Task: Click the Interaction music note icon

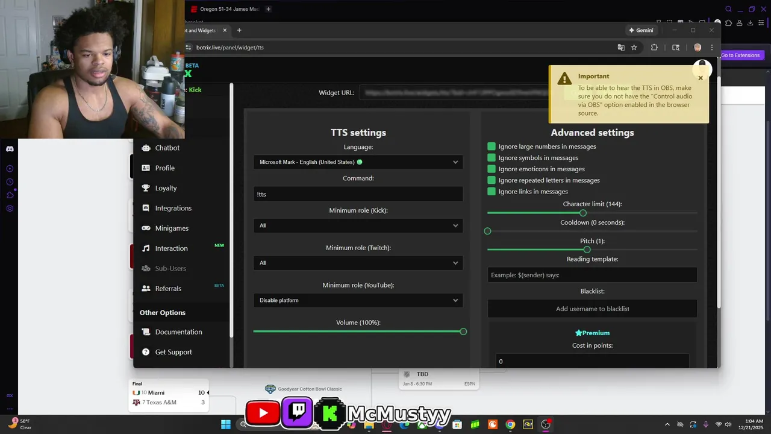Action: pos(146,248)
